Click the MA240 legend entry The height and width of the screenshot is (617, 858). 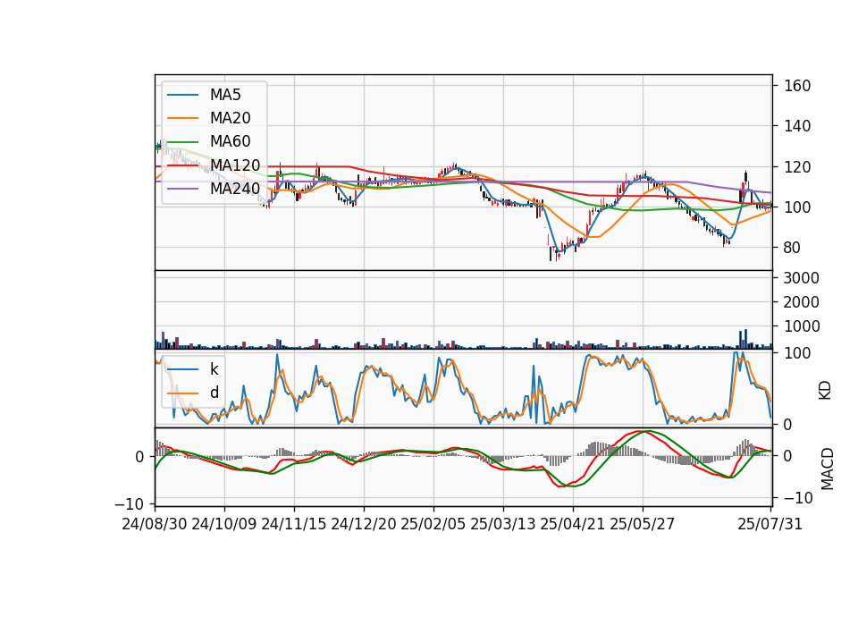[214, 189]
